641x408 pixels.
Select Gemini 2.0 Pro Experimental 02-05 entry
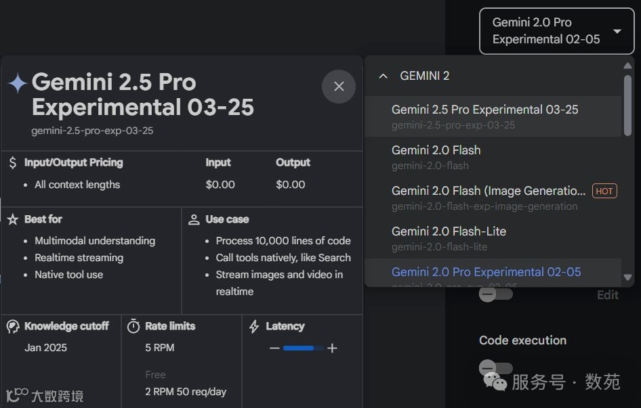493,273
